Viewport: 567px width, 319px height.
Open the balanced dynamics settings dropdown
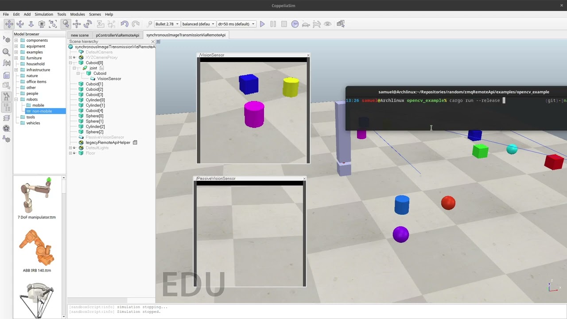(198, 24)
